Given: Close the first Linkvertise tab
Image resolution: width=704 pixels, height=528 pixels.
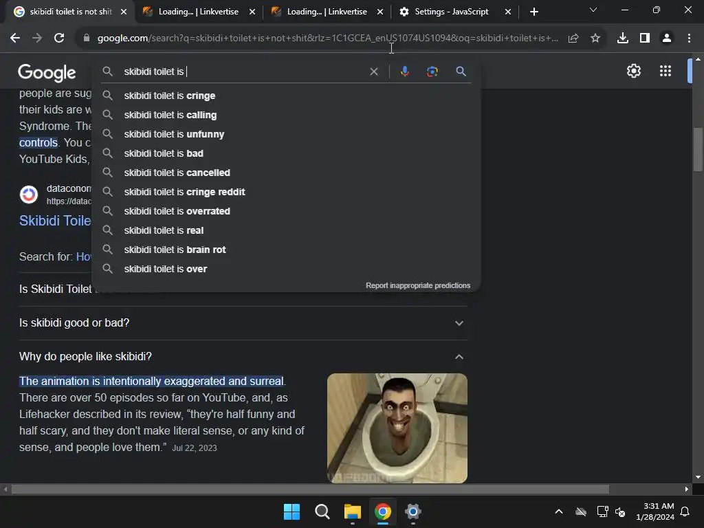Looking at the screenshot, I should [x=252, y=12].
